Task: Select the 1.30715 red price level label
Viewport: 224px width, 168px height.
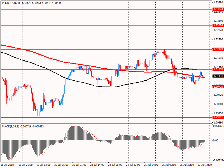Action: pos(218,87)
